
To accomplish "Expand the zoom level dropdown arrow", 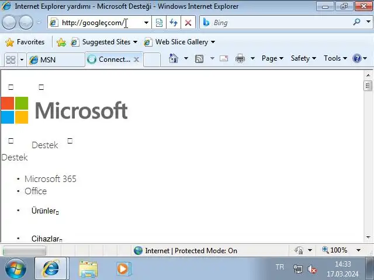I will tap(358, 250).
